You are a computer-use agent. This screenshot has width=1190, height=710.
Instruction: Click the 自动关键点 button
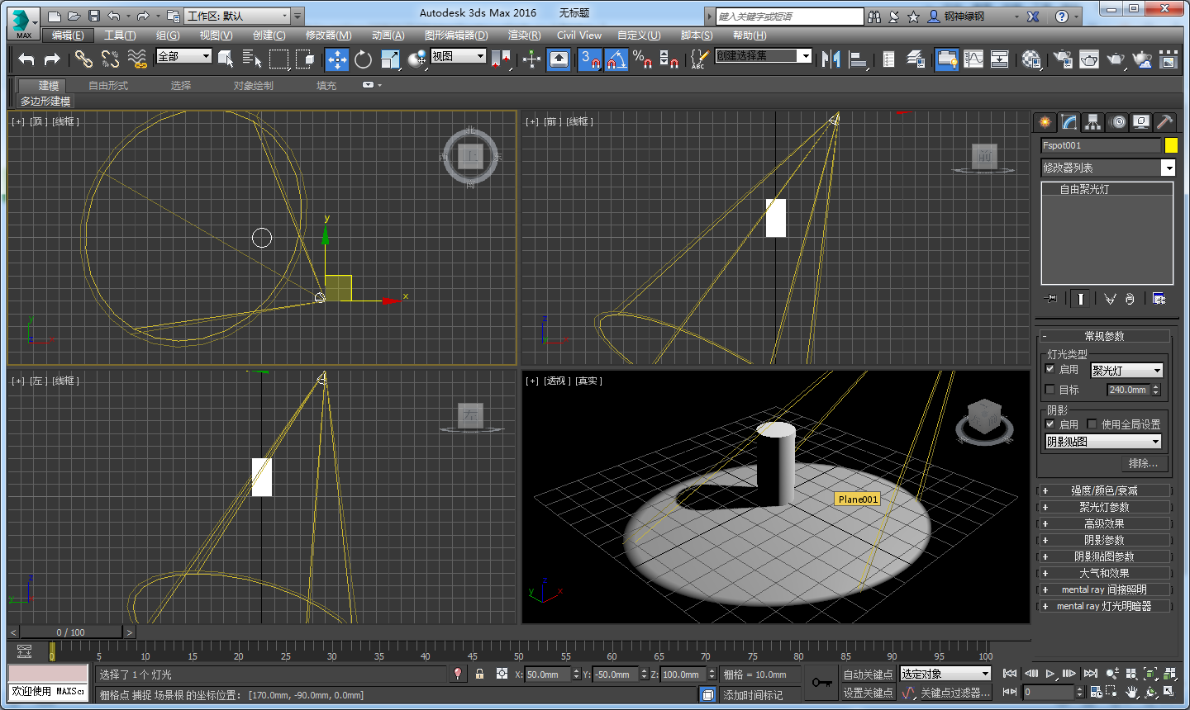point(868,674)
